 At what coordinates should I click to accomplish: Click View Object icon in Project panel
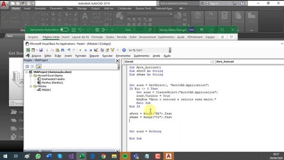click(32, 66)
